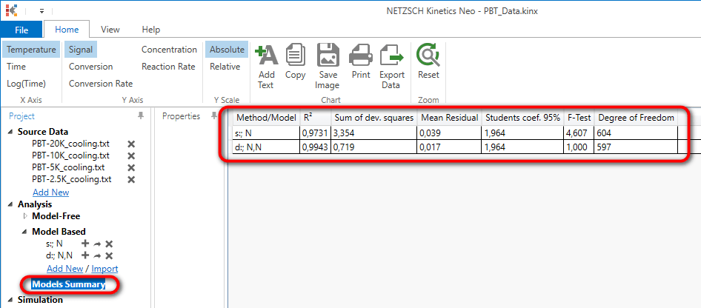701x308 pixels.
Task: Delete the d:; N,N model
Action: click(x=109, y=255)
